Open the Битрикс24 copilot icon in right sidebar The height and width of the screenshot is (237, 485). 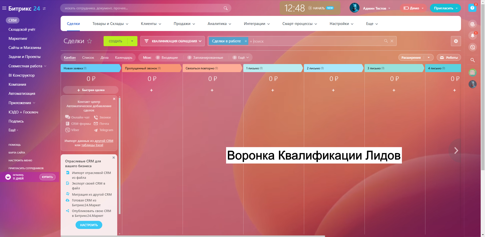(x=472, y=24)
